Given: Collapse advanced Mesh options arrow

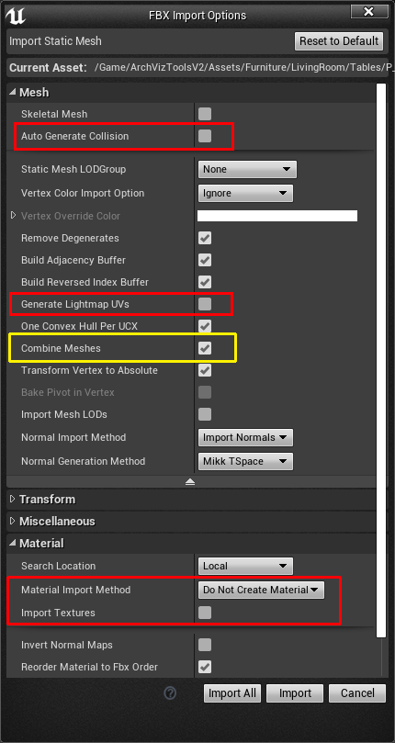Looking at the screenshot, I should tap(190, 482).
